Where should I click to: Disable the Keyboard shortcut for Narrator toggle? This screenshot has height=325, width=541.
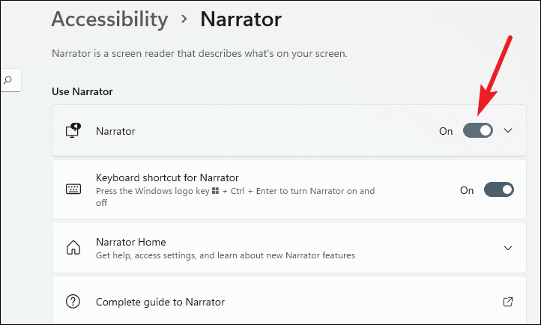499,189
